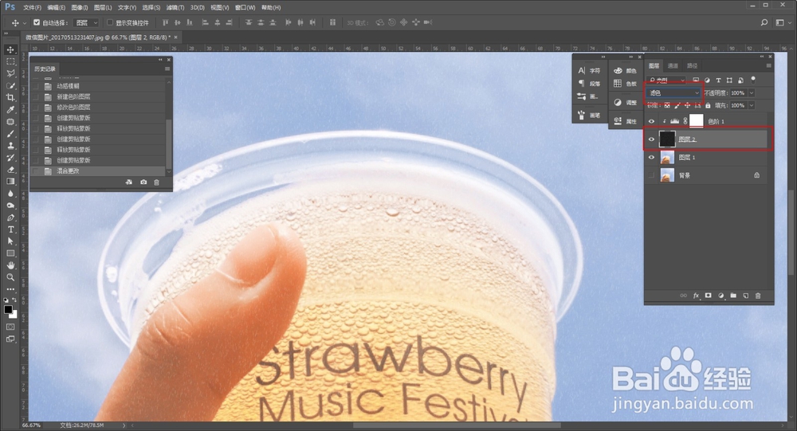This screenshot has width=797, height=431.
Task: Set history brush source for 动感模糊
Action: tap(36, 86)
